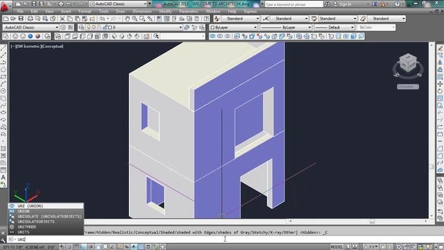The height and width of the screenshot is (250, 444).
Task: Toggle MODEL space button in status bar
Action: 336,247
